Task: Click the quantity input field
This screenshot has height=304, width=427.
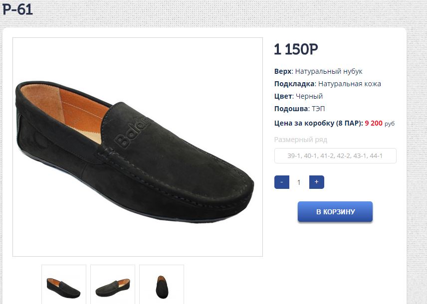Action: 299,182
